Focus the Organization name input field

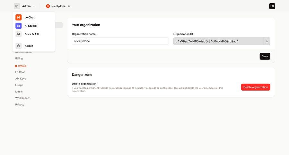pos(120,41)
